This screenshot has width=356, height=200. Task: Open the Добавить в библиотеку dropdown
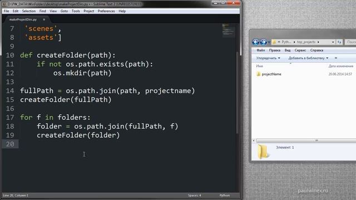308,58
